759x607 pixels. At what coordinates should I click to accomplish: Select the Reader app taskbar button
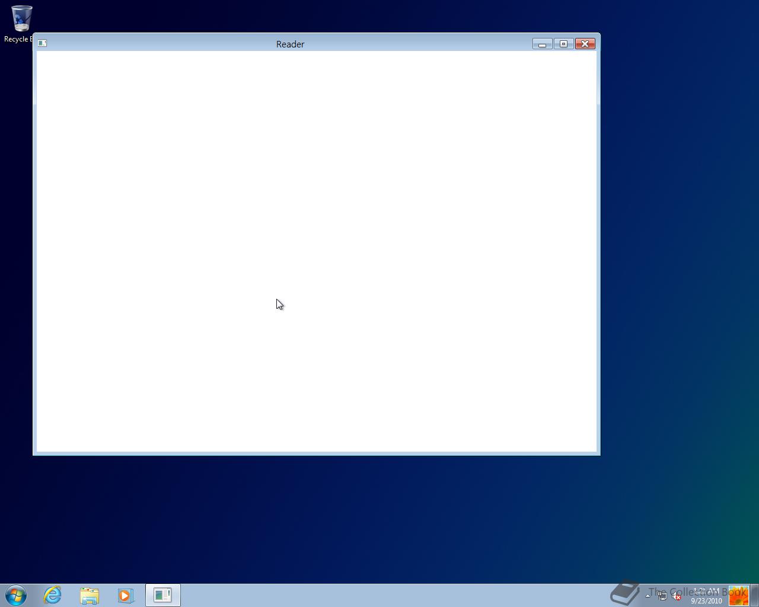pos(163,595)
